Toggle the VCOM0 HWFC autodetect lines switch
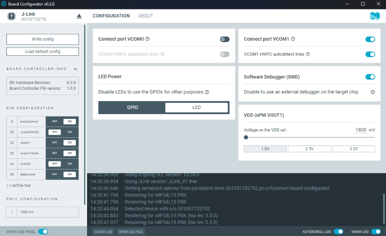Viewport: 386px width, 236px height. coord(224,54)
